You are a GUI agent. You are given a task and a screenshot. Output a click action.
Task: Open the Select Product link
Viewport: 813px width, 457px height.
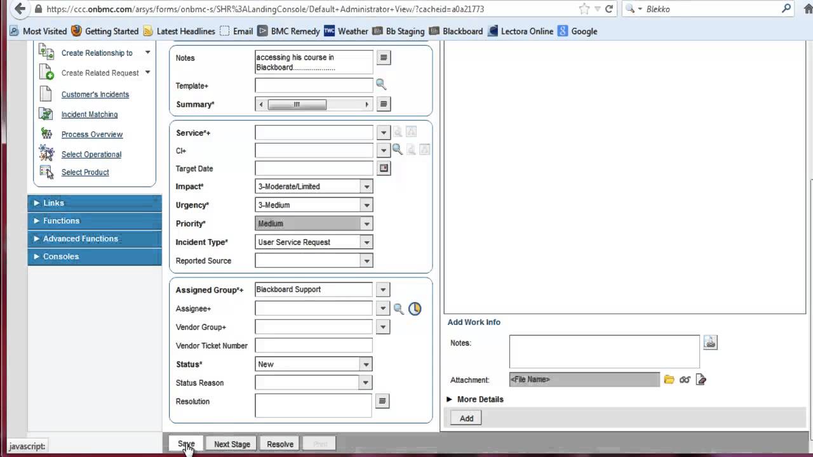[85, 172]
